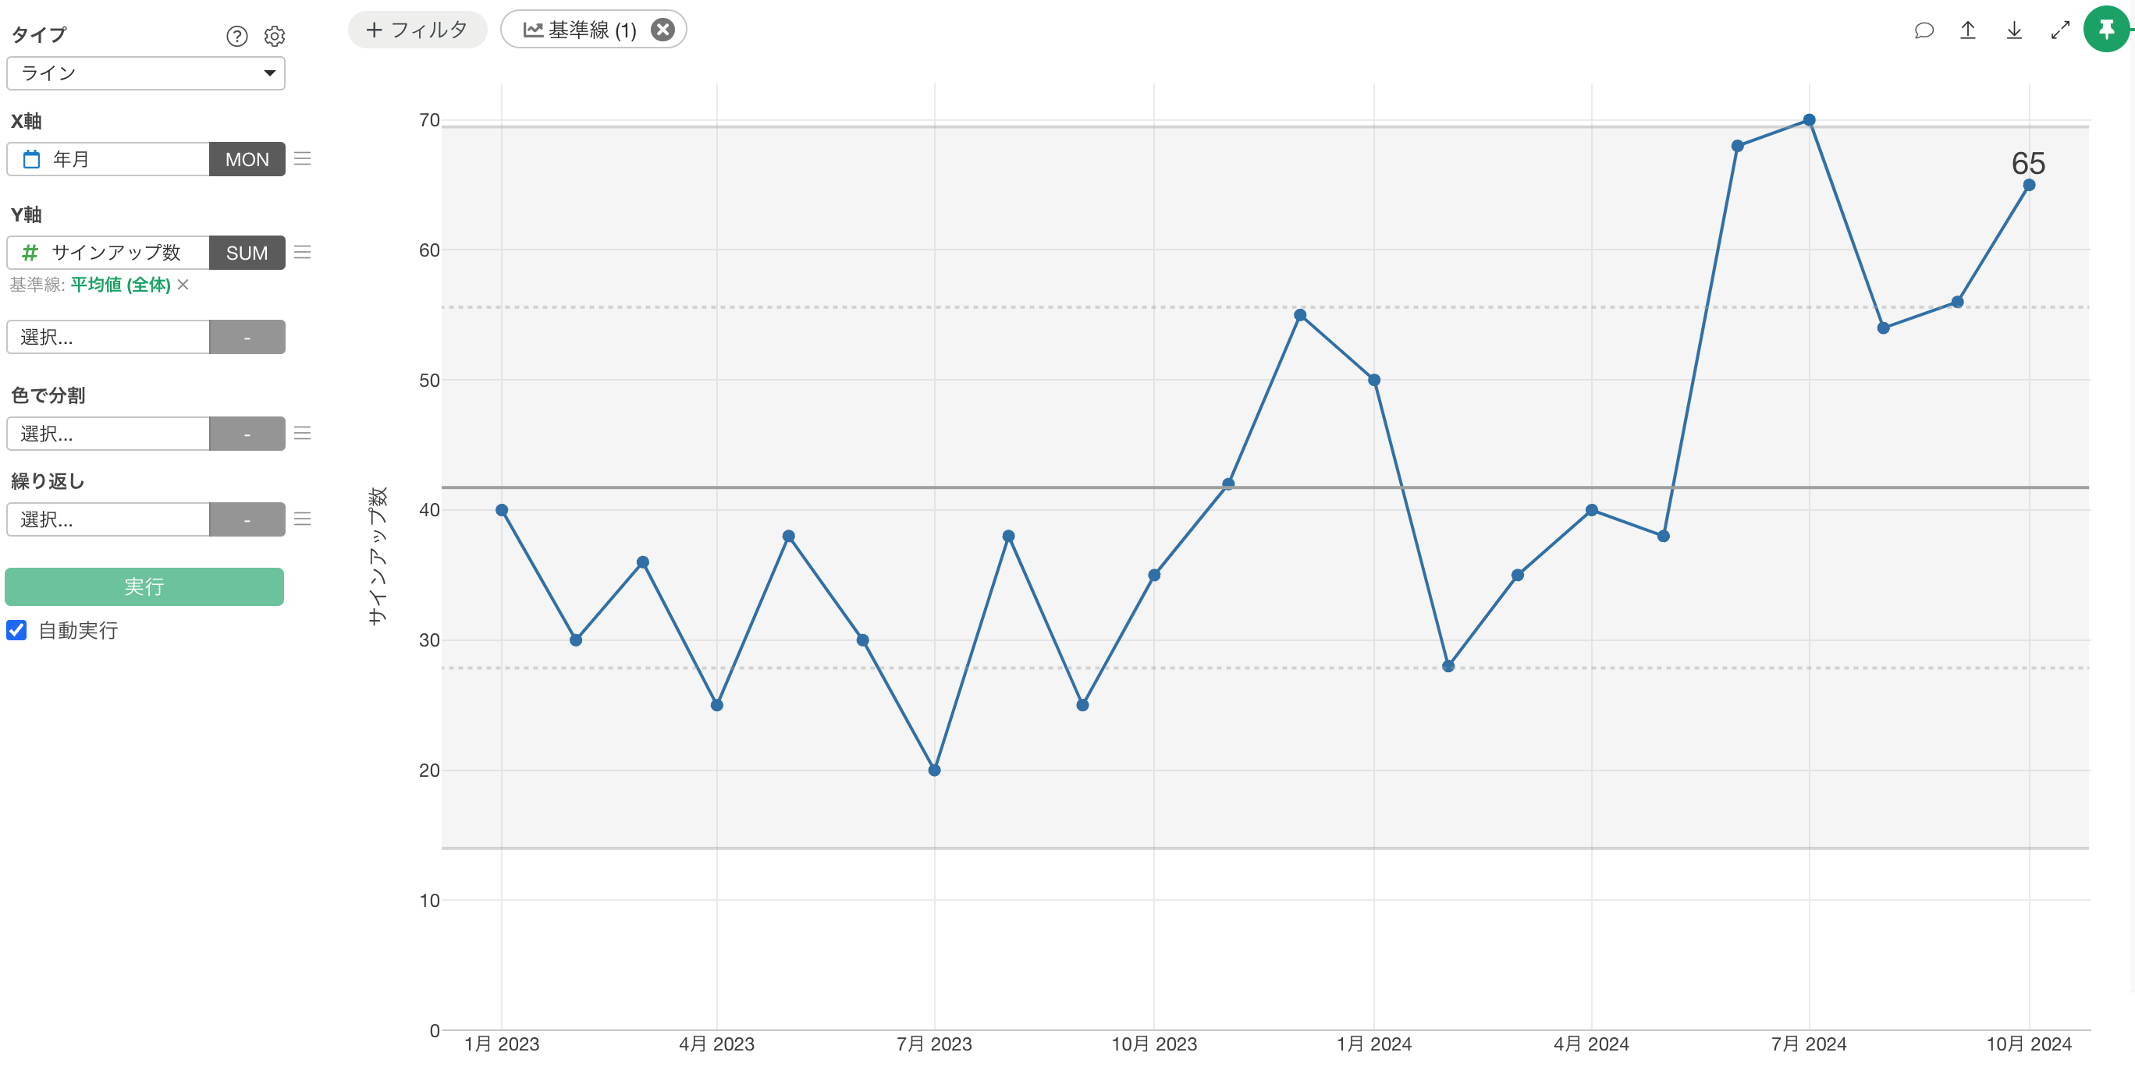Remove the 平均値 (全体) reference line
The height and width of the screenshot is (1070, 2135).
click(183, 285)
